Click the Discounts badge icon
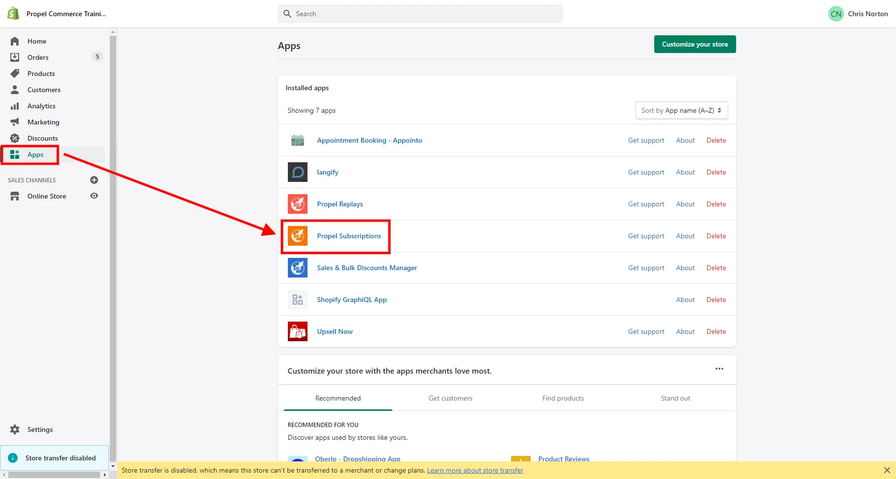This screenshot has width=896, height=479. (15, 138)
